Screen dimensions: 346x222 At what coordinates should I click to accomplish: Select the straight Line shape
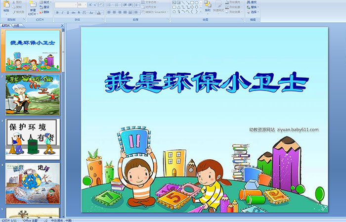pos(183,2)
